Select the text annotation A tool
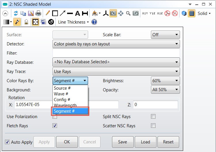 pyautogui.click(x=77, y=13)
